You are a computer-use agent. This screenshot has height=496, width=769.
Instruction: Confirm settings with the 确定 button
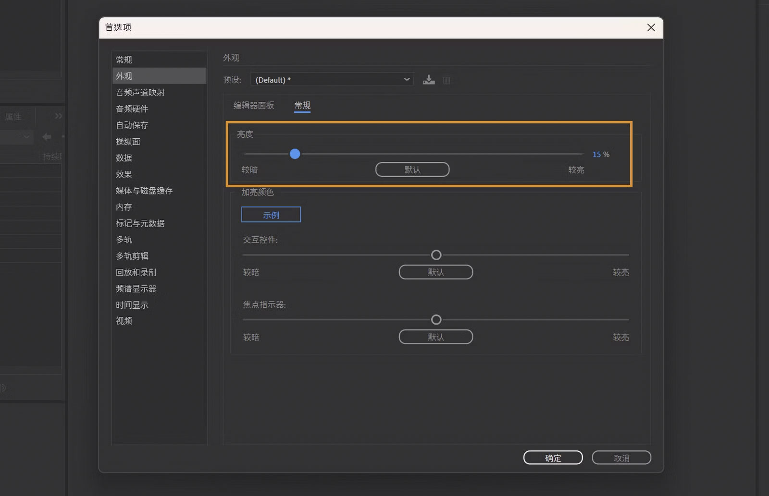pyautogui.click(x=553, y=458)
